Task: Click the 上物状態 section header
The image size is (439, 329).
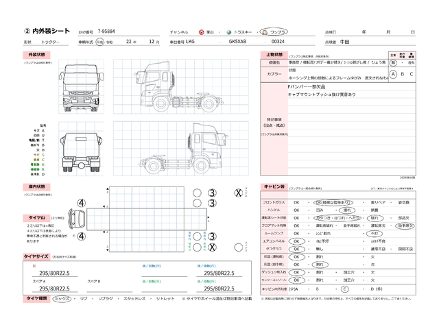Action: coord(273,53)
